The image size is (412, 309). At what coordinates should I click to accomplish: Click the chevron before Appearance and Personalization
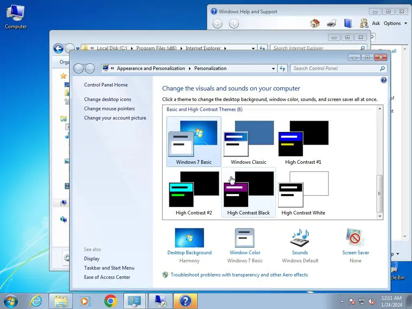point(112,68)
